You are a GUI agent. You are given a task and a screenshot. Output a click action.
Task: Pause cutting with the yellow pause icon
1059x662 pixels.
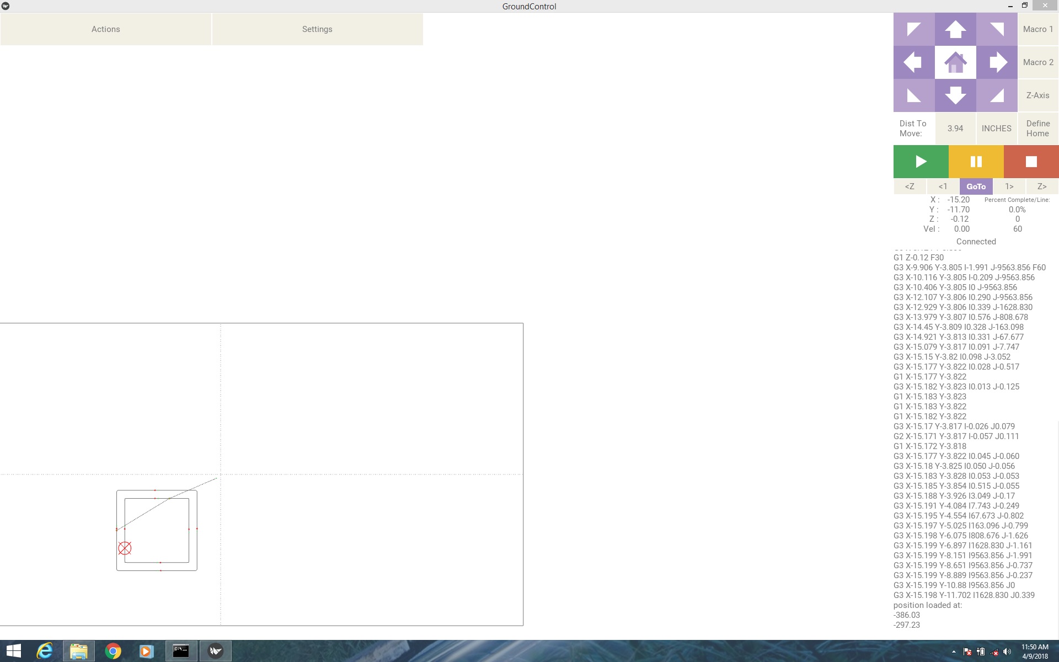click(976, 161)
